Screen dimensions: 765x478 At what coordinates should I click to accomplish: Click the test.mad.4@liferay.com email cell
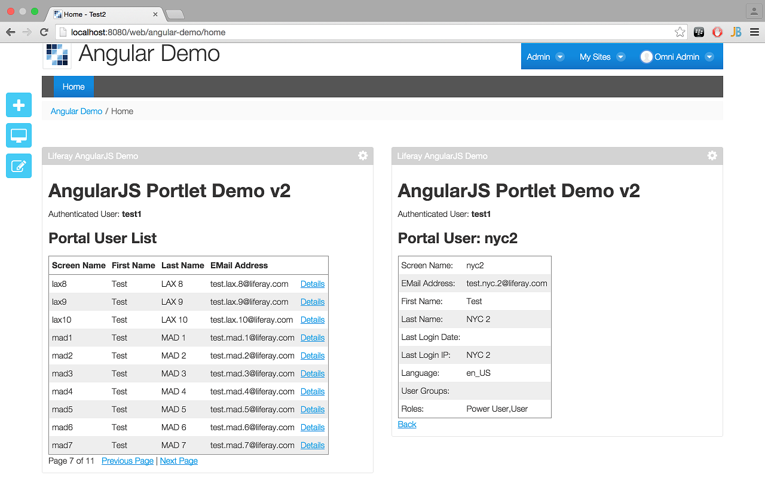pos(252,391)
